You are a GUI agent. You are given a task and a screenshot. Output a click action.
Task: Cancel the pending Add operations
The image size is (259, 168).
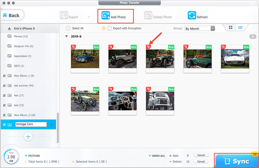[201, 155]
